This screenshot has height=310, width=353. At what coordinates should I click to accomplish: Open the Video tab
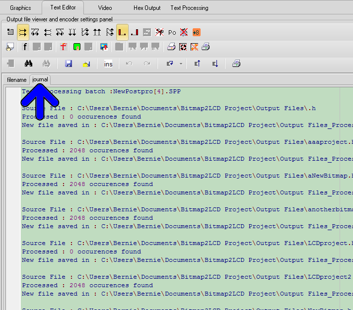tap(105, 8)
